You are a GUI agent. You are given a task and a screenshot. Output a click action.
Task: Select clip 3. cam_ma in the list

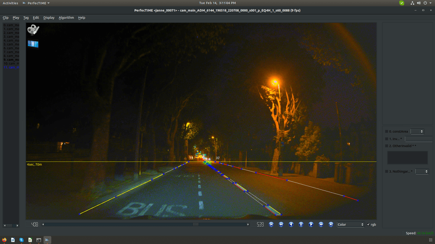pos(11,37)
